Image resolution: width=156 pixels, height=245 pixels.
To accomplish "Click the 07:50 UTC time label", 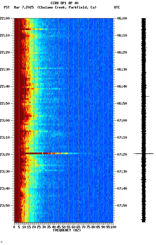I will pos(122,206).
